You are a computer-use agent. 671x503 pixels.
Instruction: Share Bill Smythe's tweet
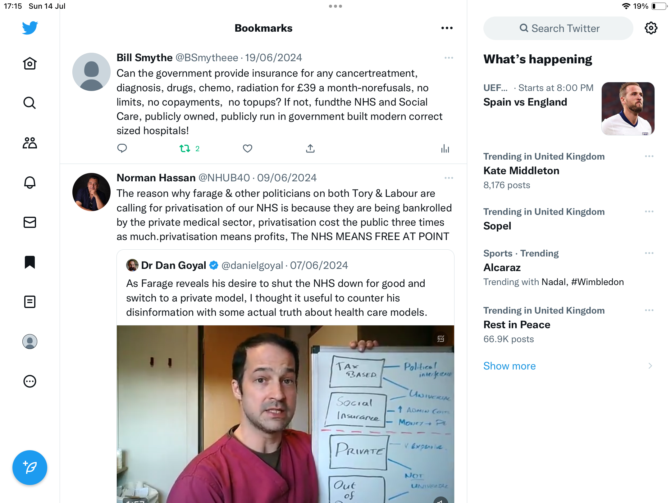[310, 149]
